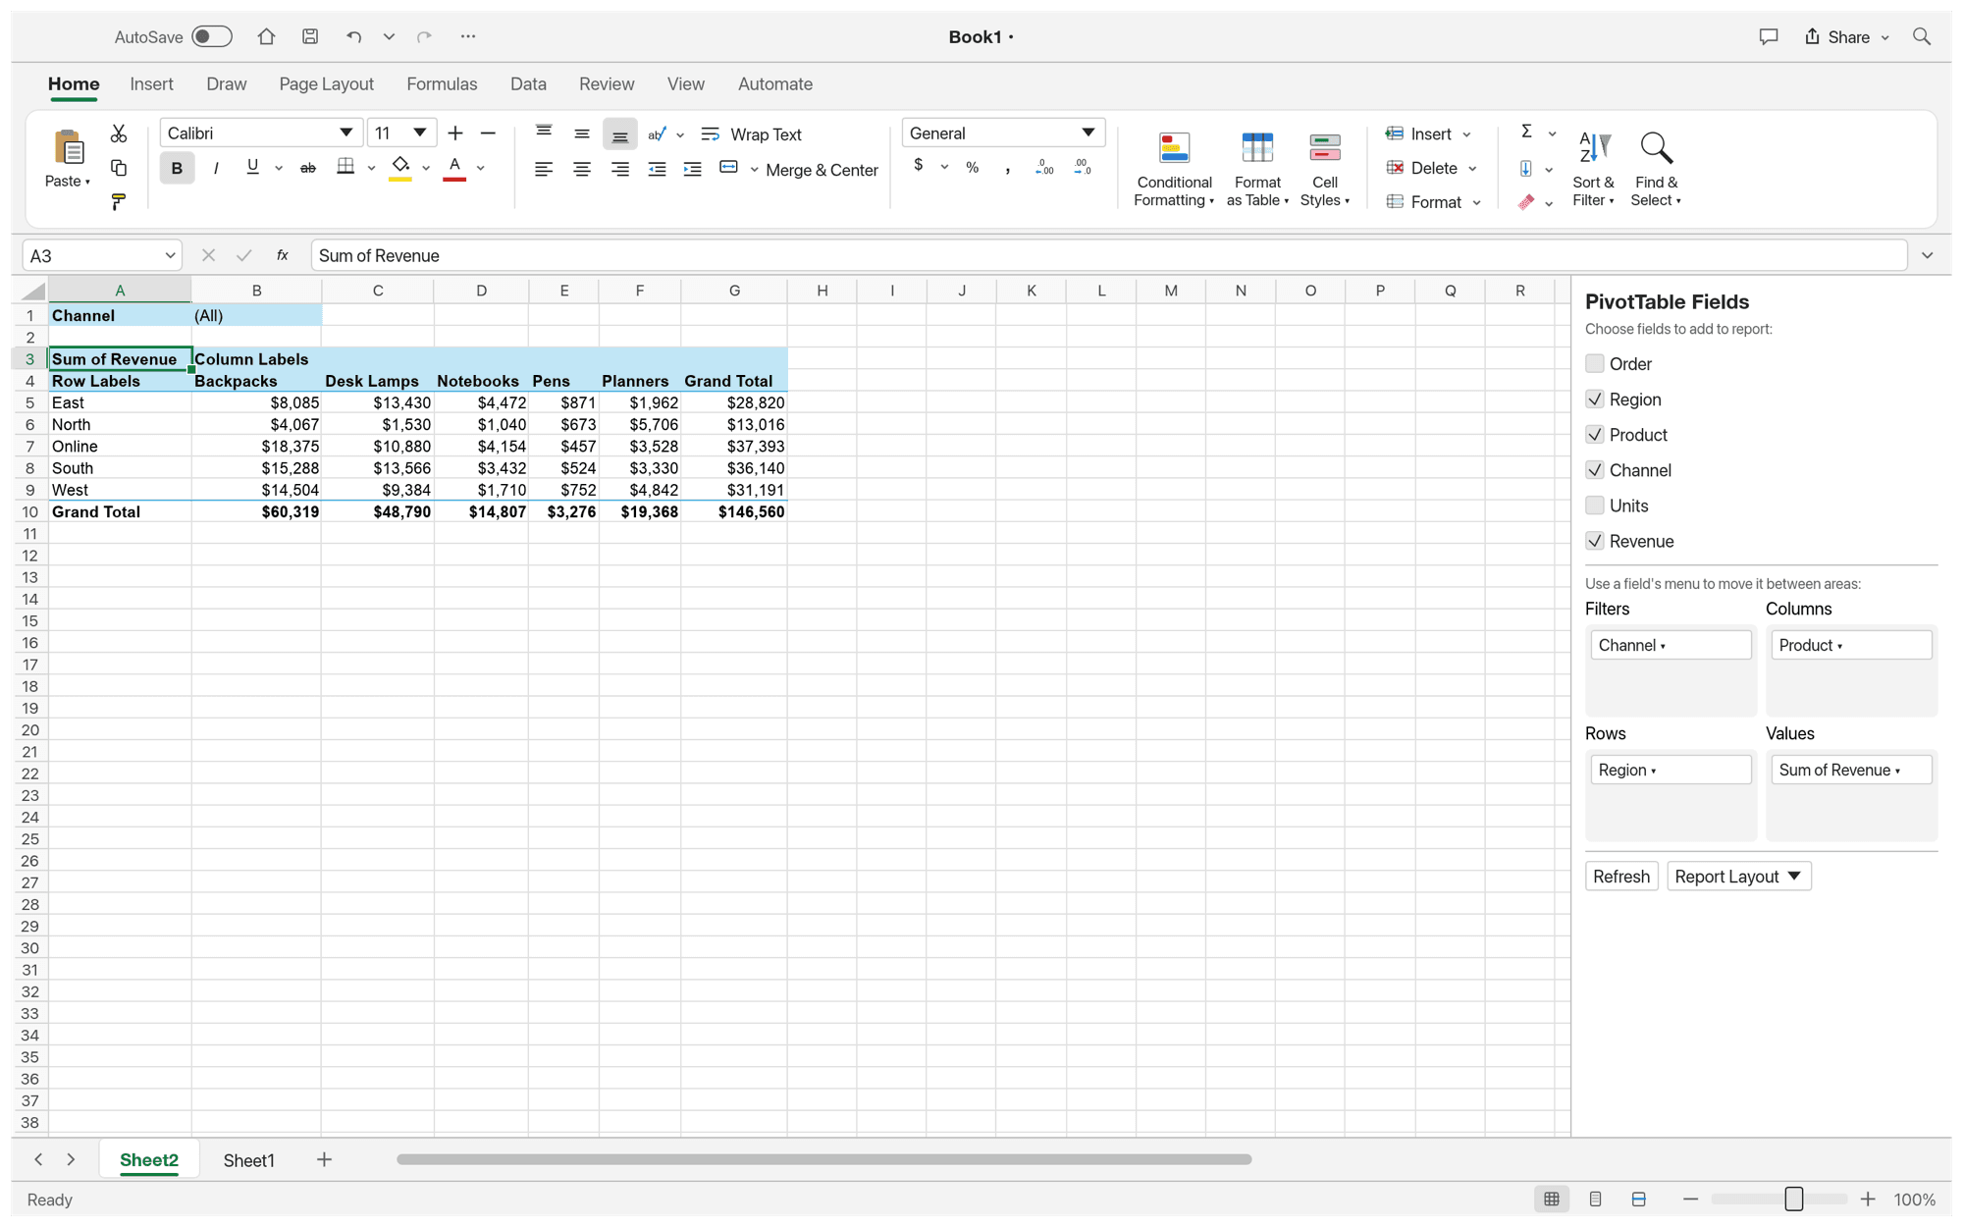Viewport: 1963px width, 1227px height.
Task: Click the zoom slider handle
Action: tap(1793, 1199)
